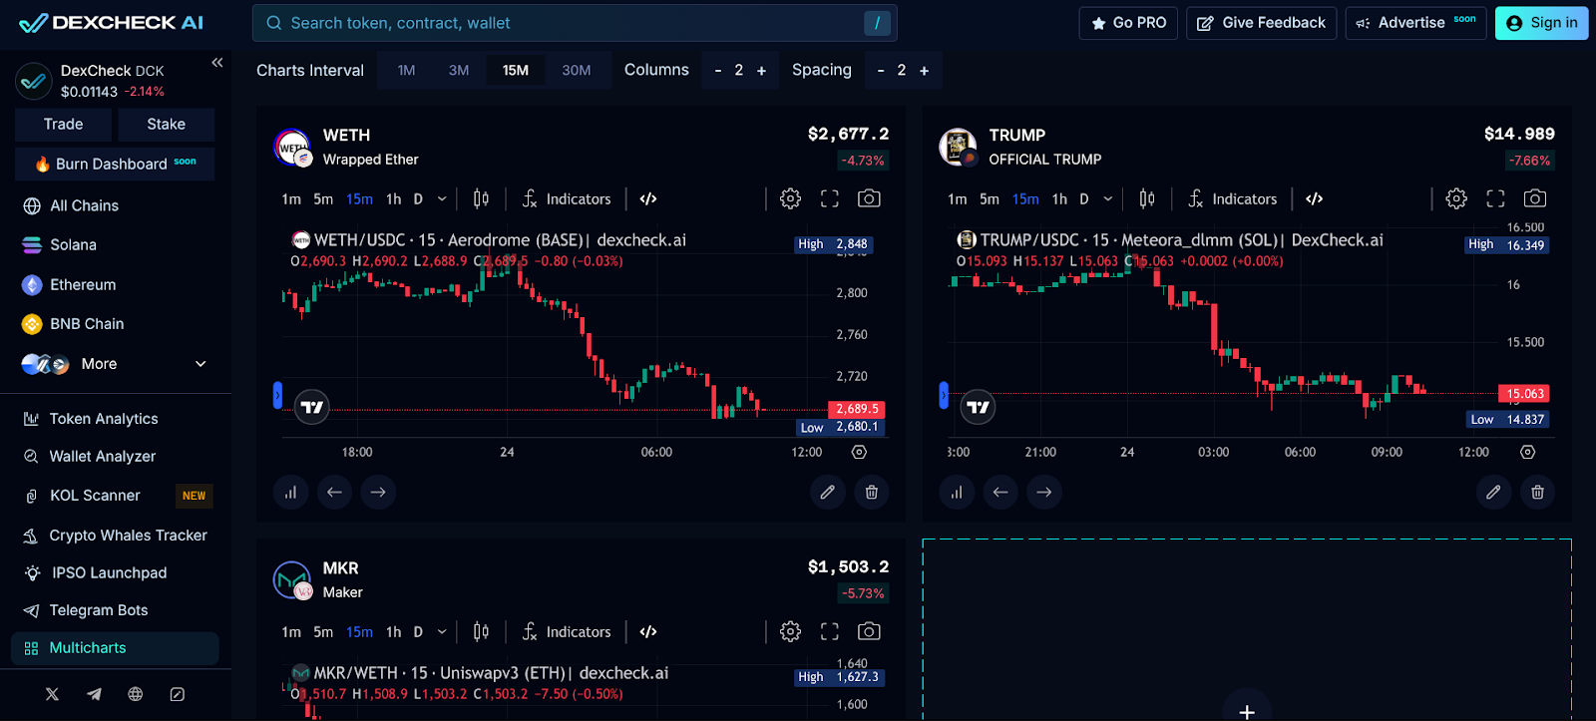Delete TRUMP chart with trash icon
This screenshot has height=721, width=1596.
coord(1537,492)
